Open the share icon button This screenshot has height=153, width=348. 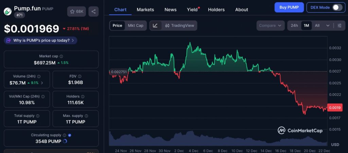[93, 12]
